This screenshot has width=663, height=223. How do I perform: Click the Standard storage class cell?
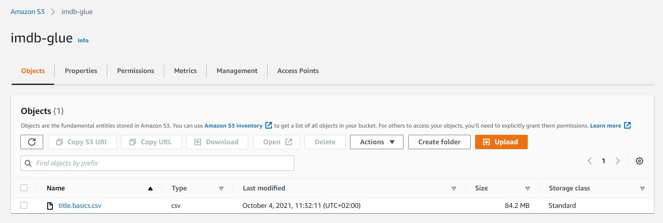562,206
